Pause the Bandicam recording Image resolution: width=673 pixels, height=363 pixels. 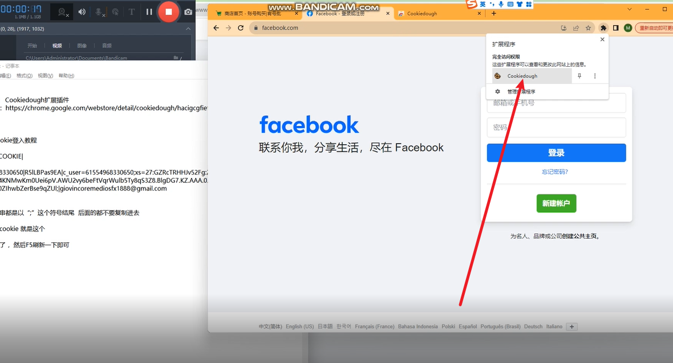pos(149,12)
